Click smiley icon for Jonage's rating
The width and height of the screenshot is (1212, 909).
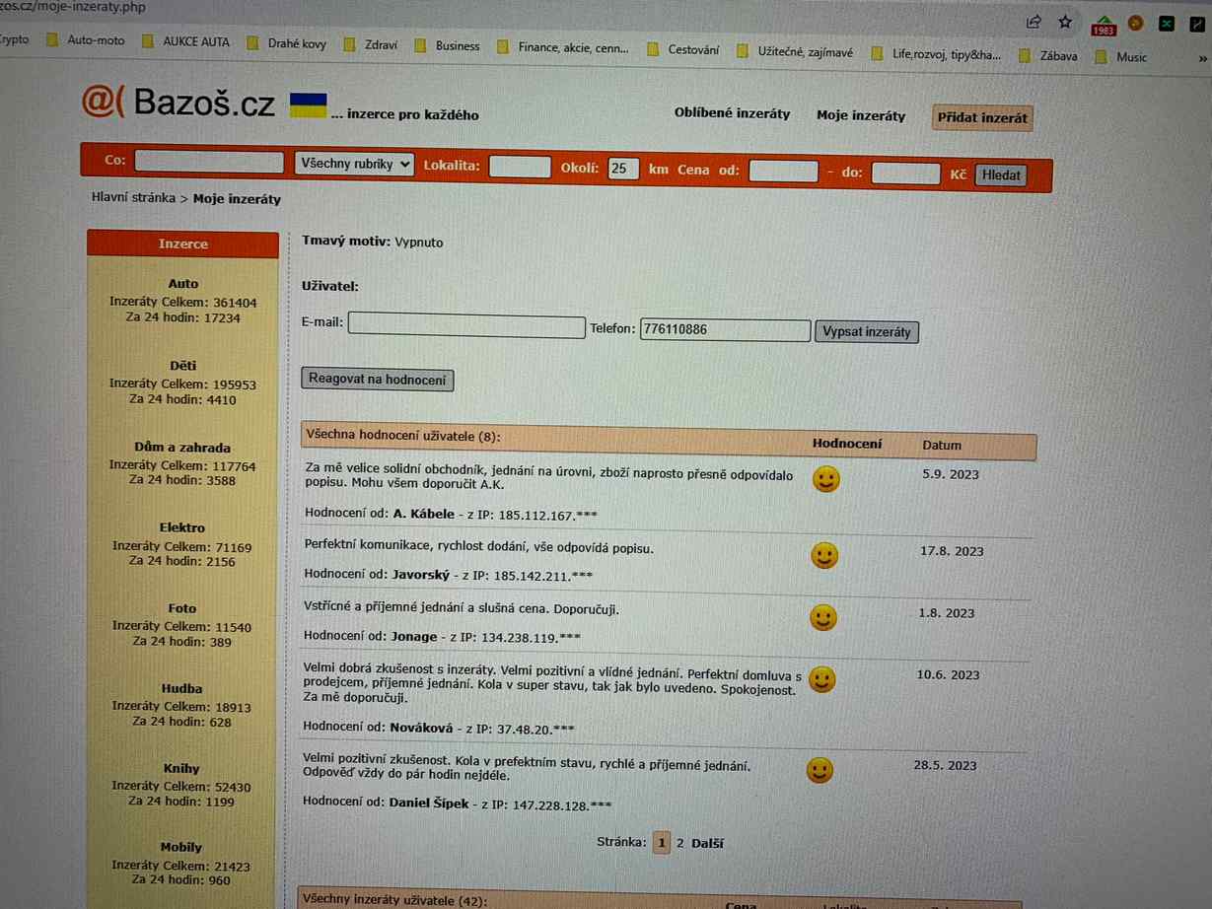click(x=822, y=618)
